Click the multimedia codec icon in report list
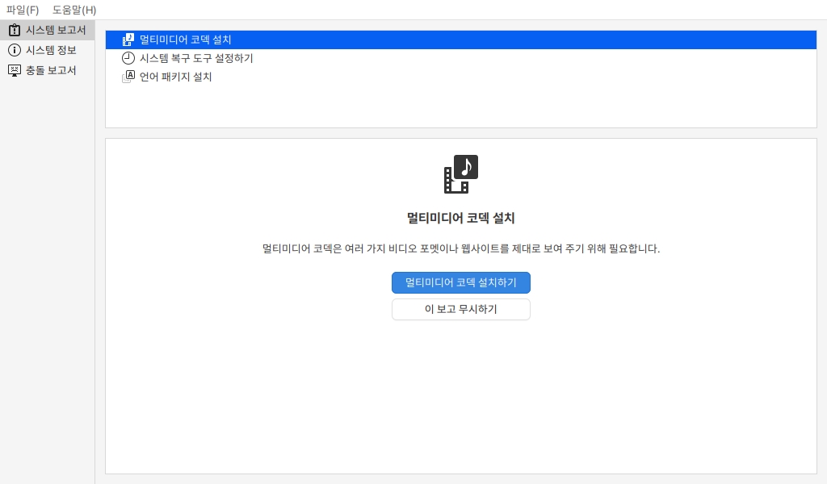This screenshot has width=827, height=484. coord(128,40)
